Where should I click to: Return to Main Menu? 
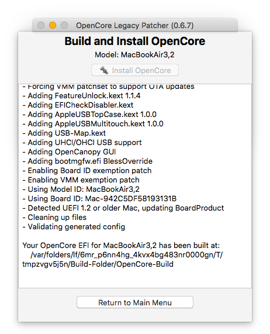[x=135, y=302]
